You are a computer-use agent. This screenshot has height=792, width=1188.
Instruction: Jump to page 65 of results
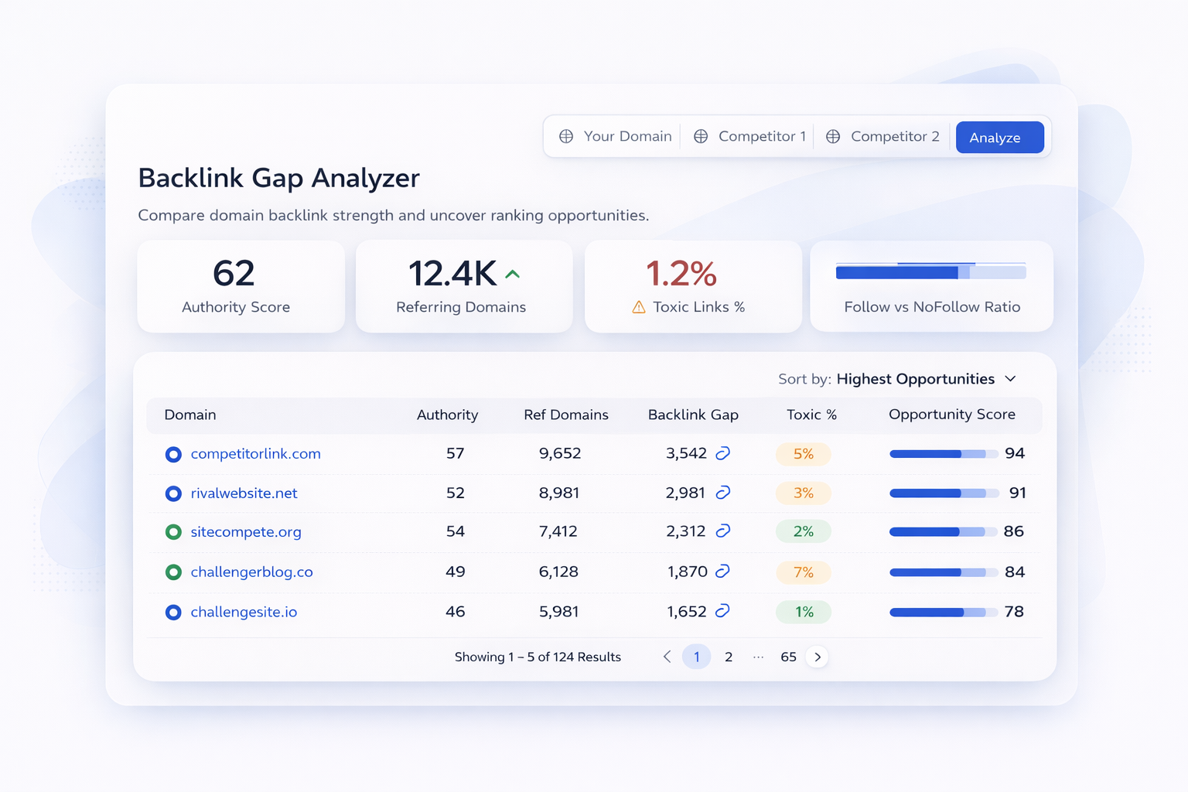[x=788, y=657]
